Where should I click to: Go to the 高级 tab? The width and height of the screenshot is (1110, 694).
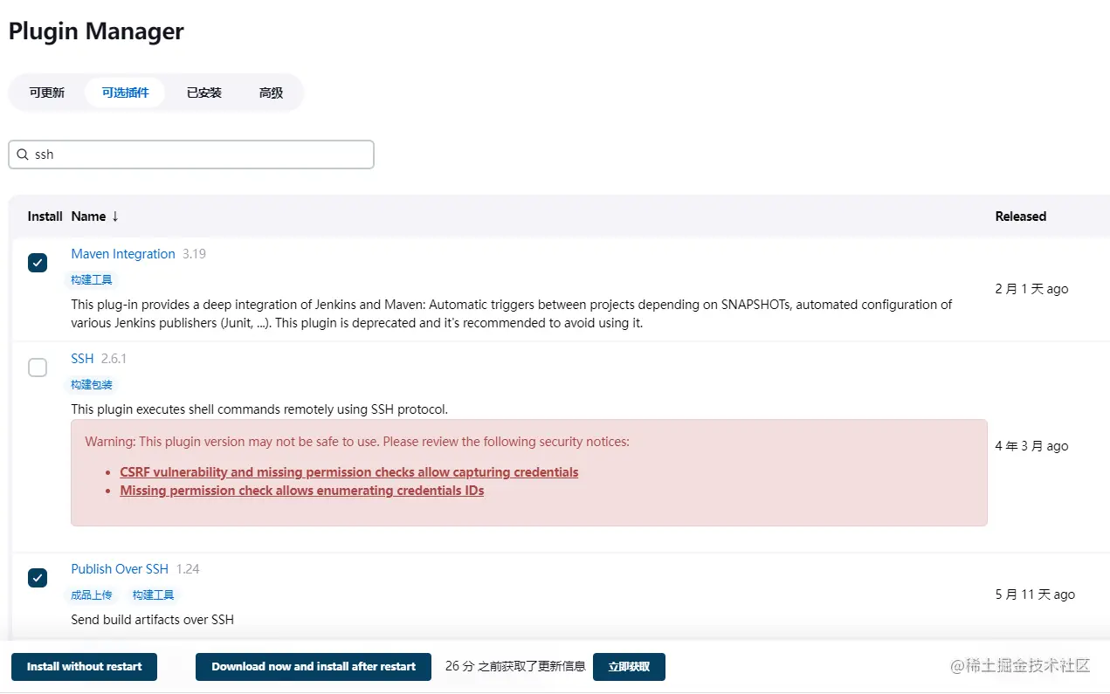tap(271, 93)
